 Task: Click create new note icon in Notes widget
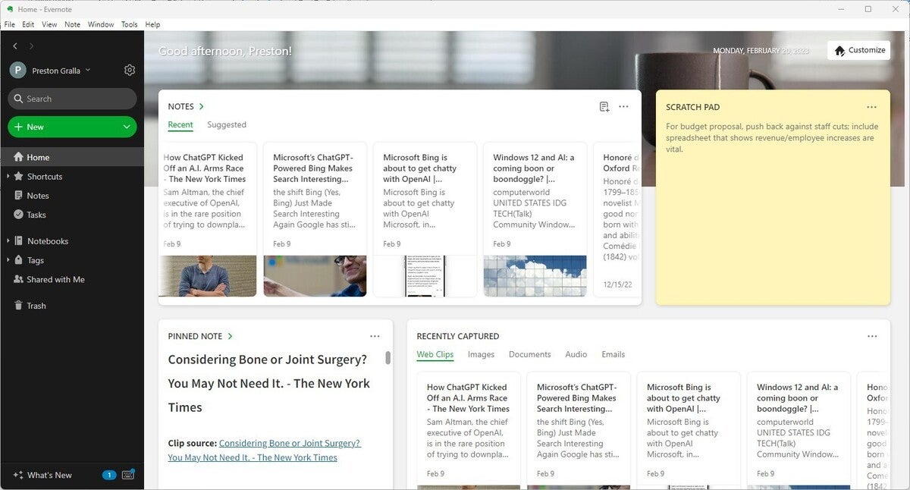click(x=604, y=107)
